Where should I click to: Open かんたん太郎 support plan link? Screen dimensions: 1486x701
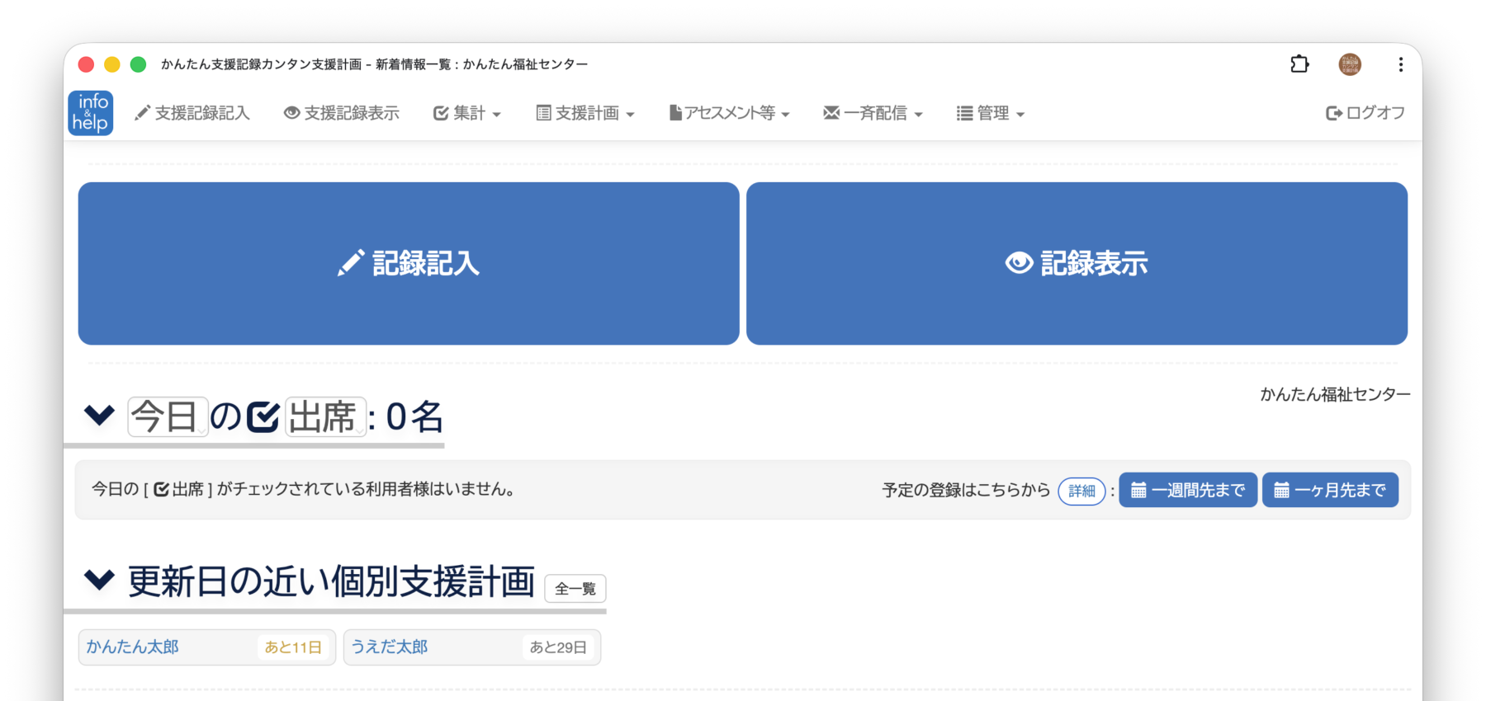133,647
